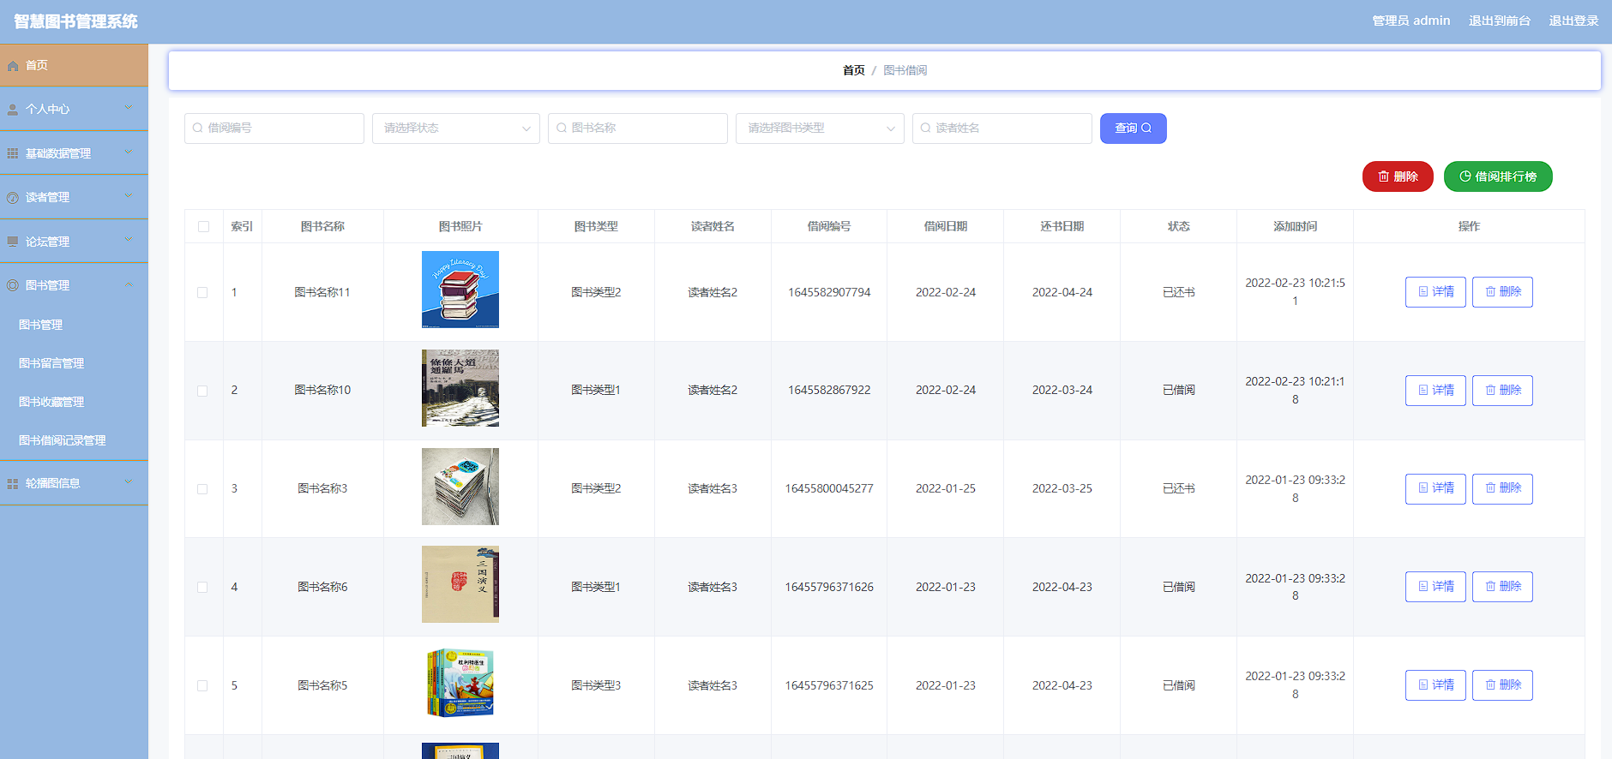Open the green 借阅排行榜 button
Image resolution: width=1612 pixels, height=759 pixels.
[x=1498, y=176]
